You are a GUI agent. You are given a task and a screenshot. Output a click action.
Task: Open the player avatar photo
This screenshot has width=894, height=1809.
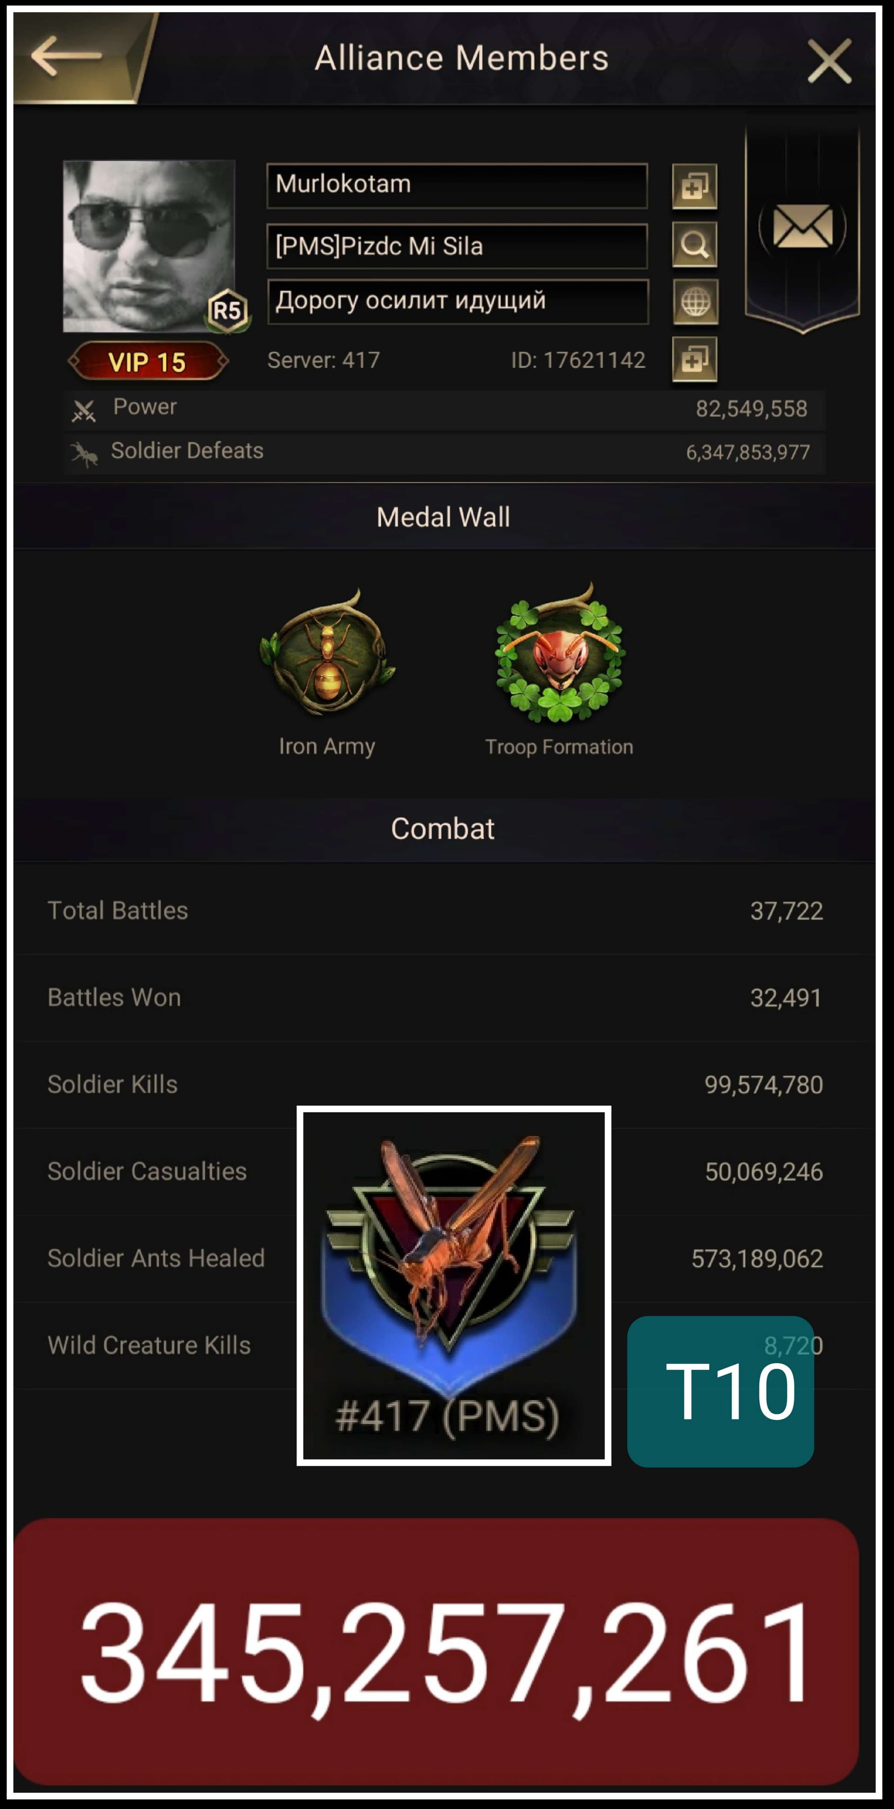coord(149,246)
